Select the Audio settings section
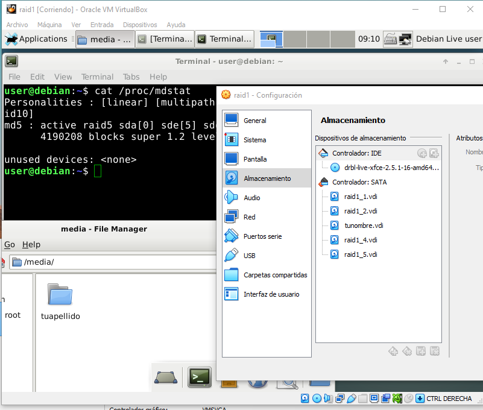The height and width of the screenshot is (410, 483). point(267,198)
